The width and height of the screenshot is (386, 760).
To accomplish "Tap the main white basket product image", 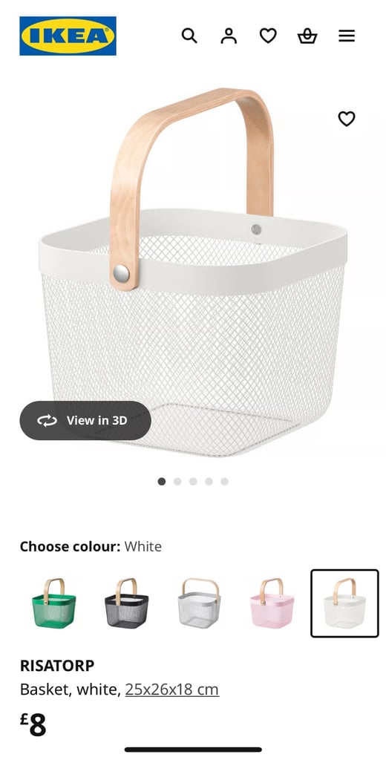I will point(193,272).
